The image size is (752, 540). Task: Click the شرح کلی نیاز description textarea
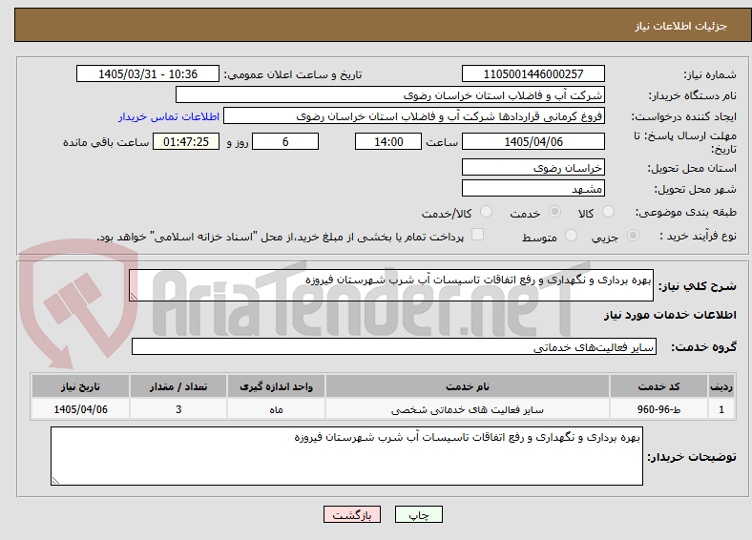391,285
